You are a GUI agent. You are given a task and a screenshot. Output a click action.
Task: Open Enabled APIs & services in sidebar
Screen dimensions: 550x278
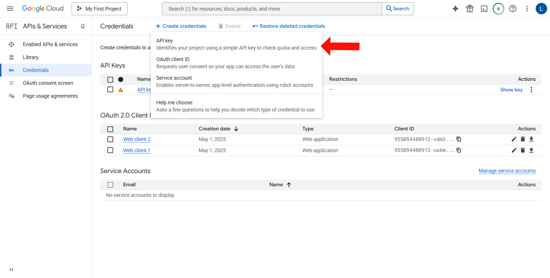pyautogui.click(x=46, y=44)
